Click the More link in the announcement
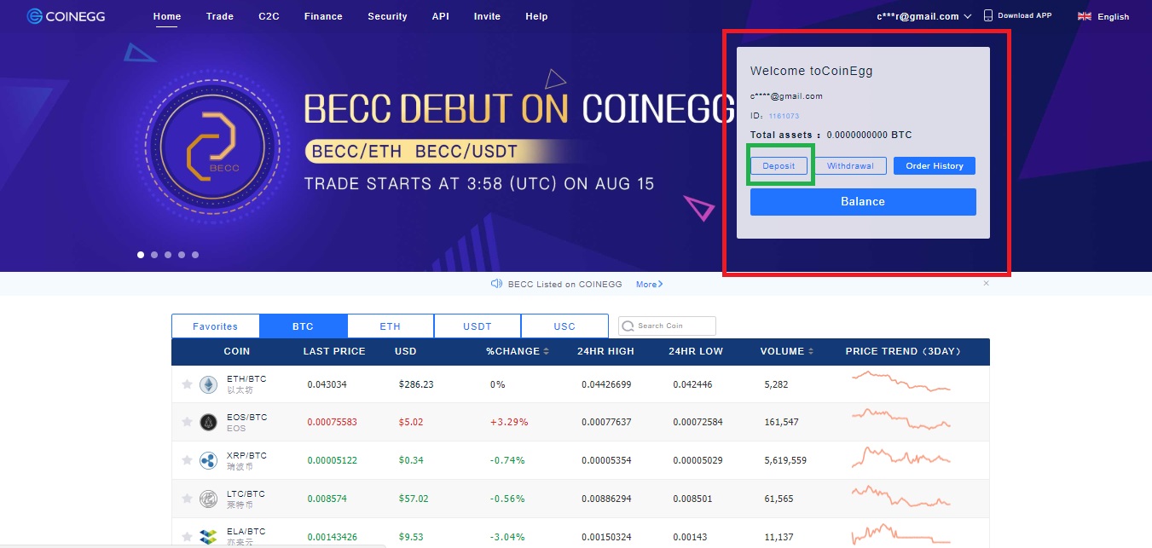Viewport: 1152px width, 548px height. (649, 284)
